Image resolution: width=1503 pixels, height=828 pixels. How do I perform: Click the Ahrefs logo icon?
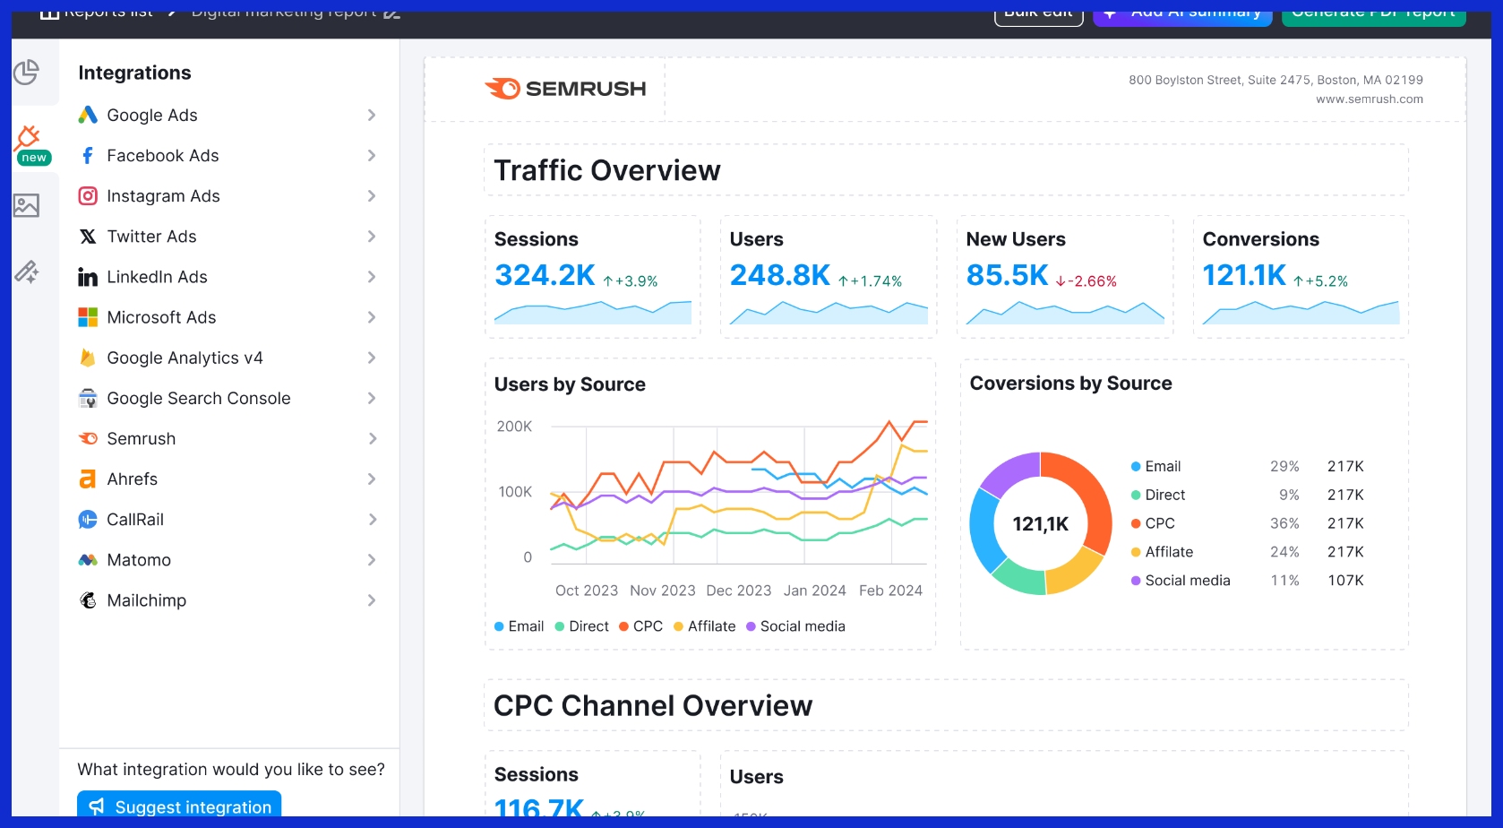click(88, 479)
